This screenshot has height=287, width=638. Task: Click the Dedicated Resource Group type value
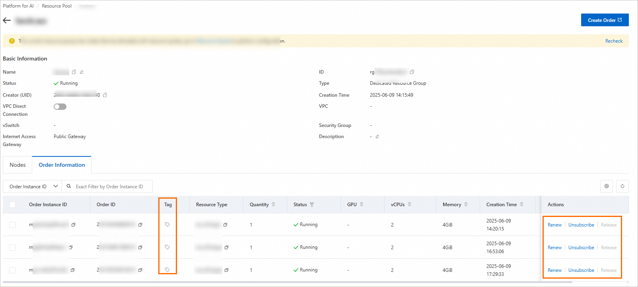(x=398, y=83)
